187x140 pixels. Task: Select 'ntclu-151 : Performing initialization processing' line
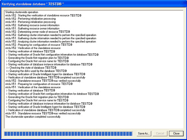[x=31, y=22]
